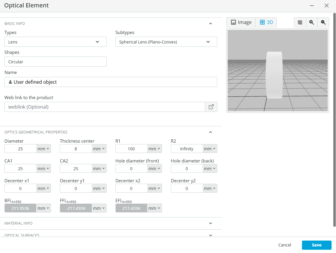Collapse the Basic Info section
336x253 pixels.
click(x=210, y=24)
